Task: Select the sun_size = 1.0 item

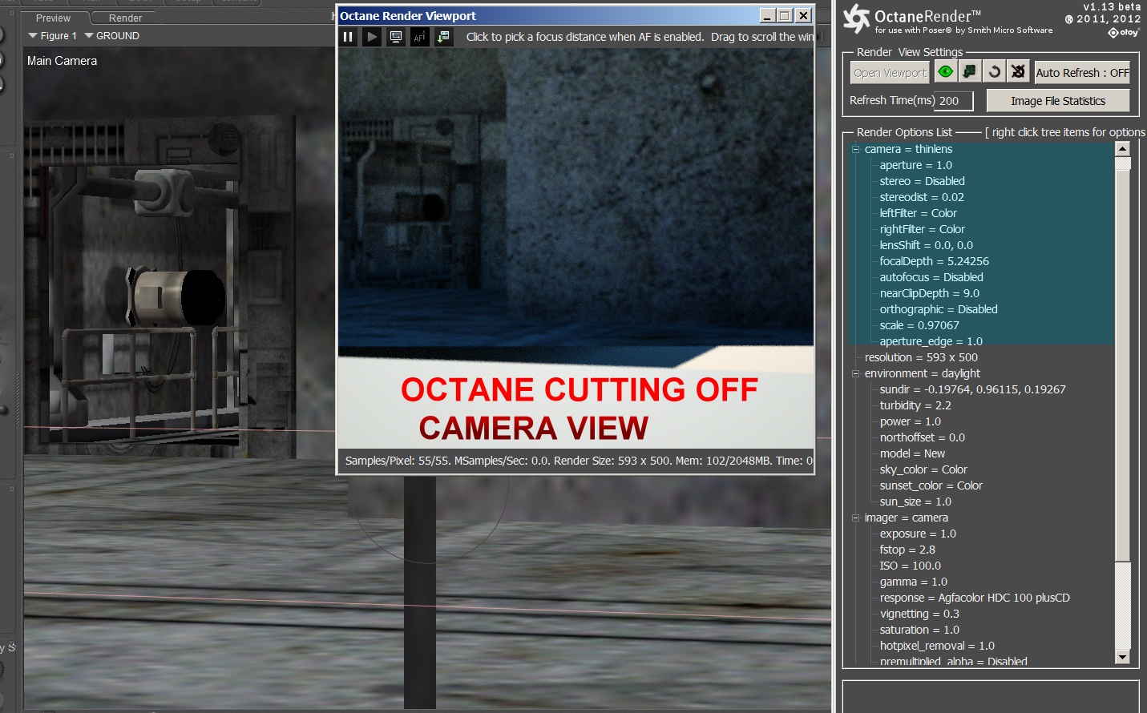Action: pos(915,502)
